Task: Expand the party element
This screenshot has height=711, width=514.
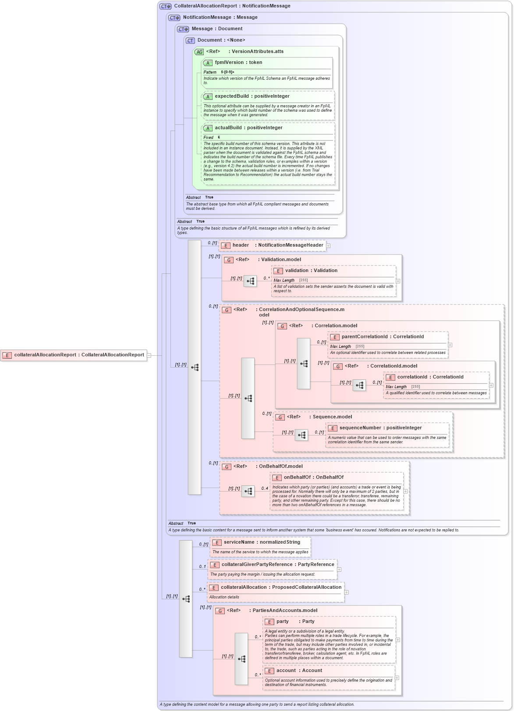Action: coord(397,640)
